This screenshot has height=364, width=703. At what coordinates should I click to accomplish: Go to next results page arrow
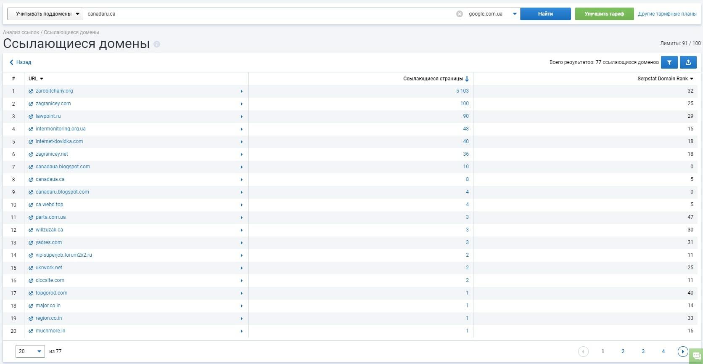[683, 351]
